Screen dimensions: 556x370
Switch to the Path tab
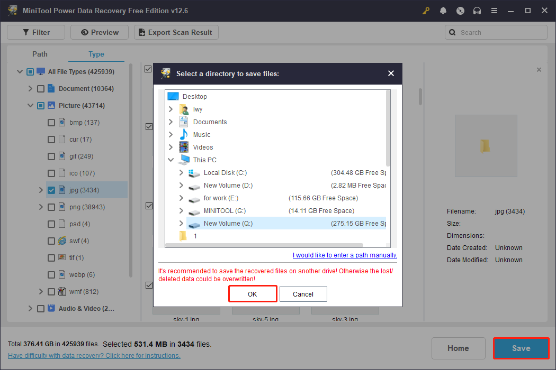click(x=40, y=54)
